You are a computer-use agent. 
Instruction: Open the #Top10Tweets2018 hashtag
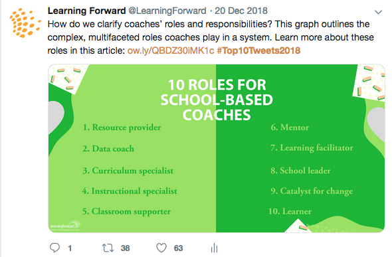pyautogui.click(x=258, y=50)
